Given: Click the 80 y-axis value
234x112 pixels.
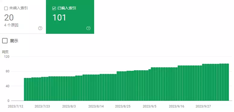Looking at the screenshot, I should [8, 71].
